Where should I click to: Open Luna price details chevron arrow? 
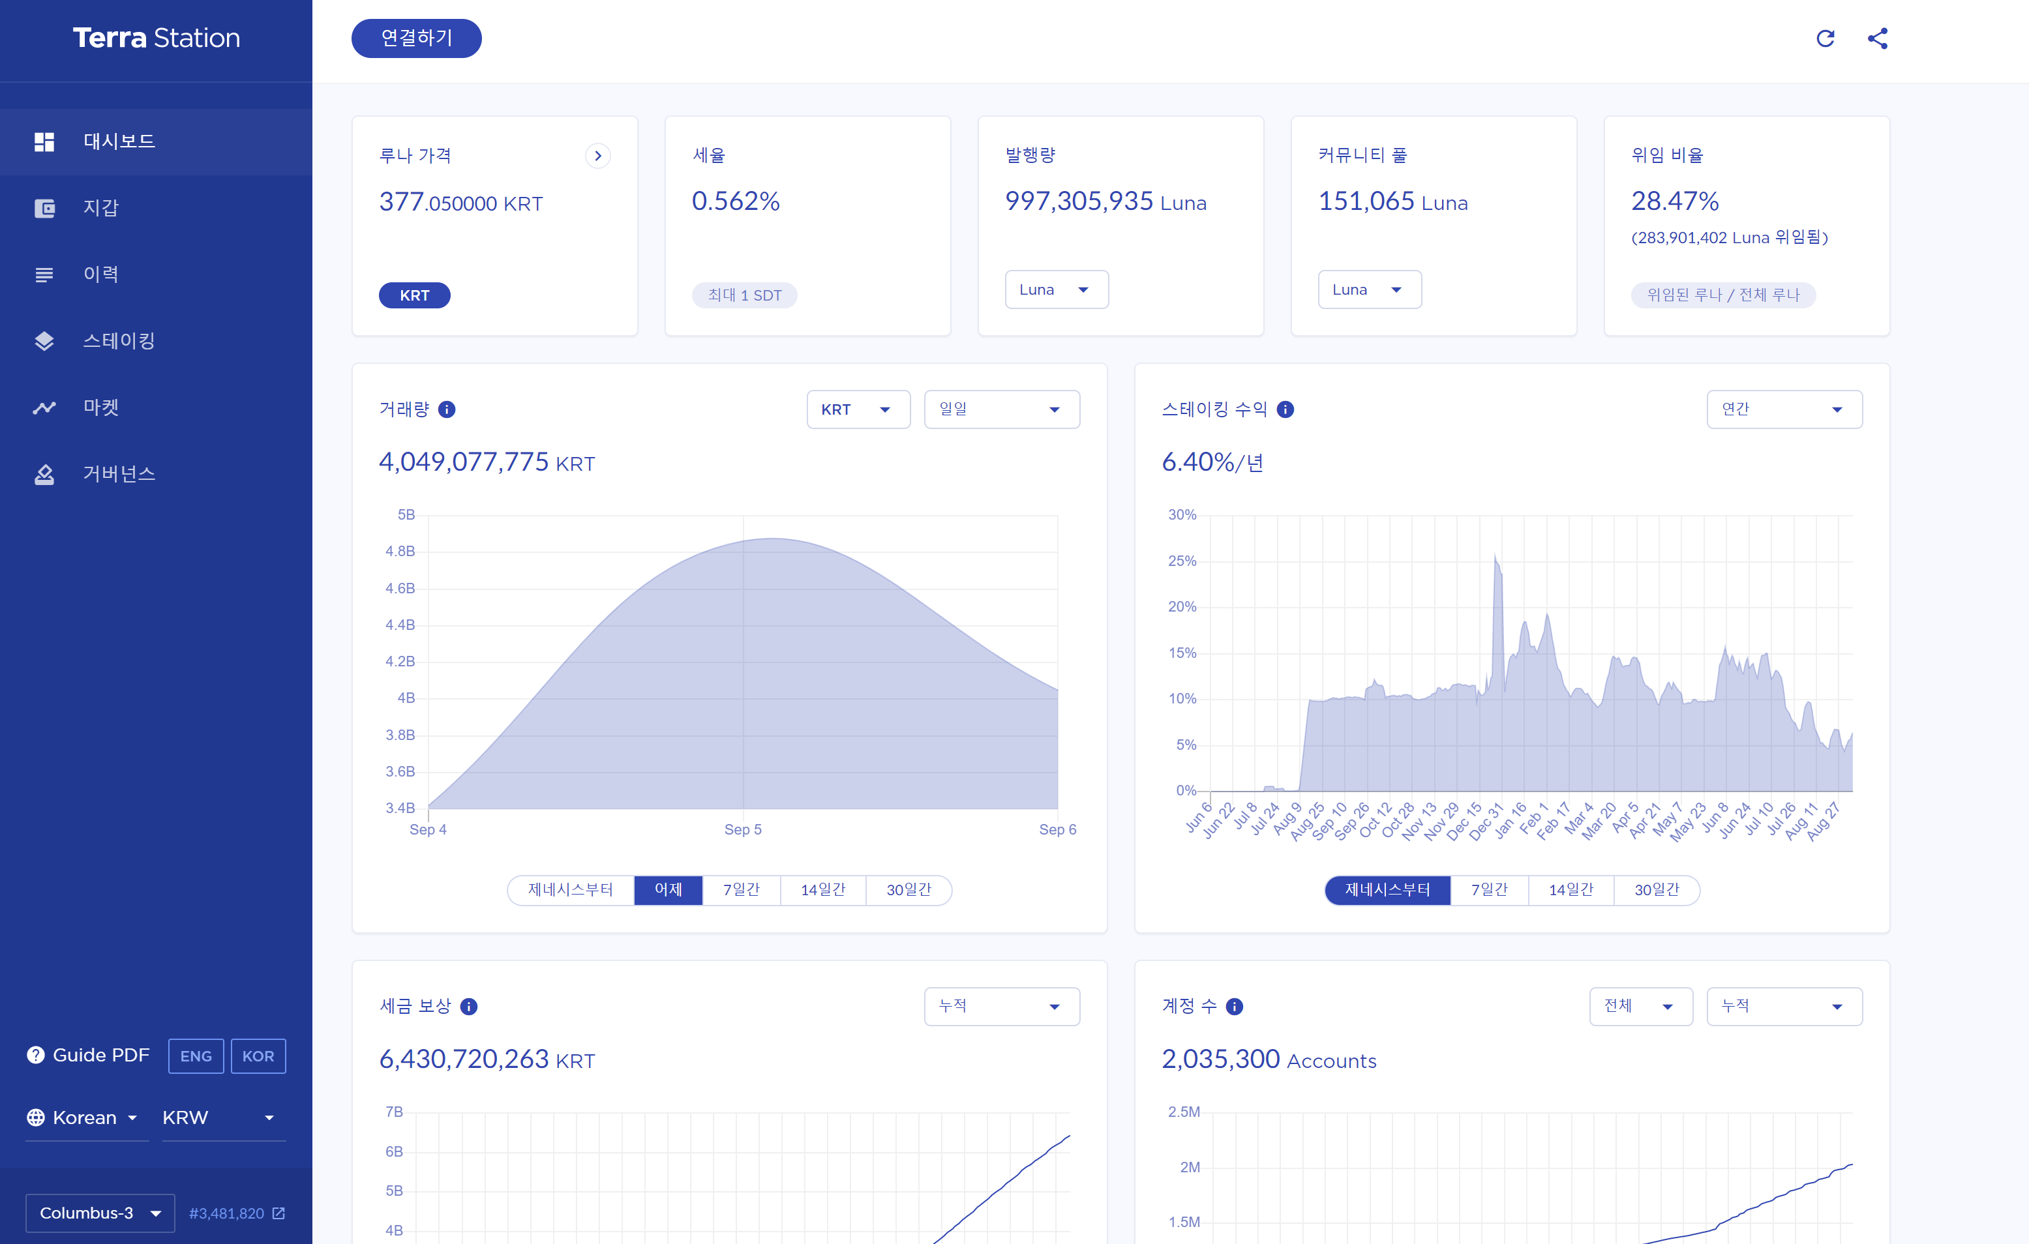(x=598, y=156)
